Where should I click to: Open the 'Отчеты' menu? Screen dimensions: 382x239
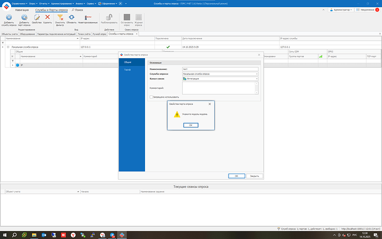click(43, 3)
